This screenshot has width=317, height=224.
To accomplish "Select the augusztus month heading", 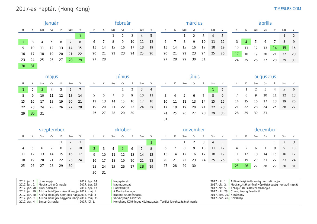I will click(265, 77).
